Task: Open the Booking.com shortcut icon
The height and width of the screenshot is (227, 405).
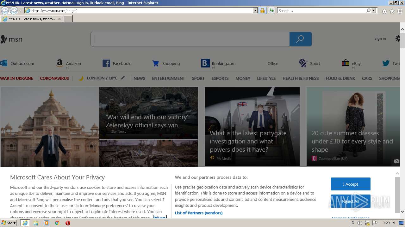Action: [205, 63]
